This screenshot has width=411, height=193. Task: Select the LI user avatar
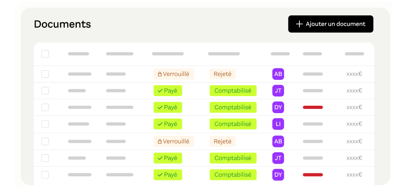point(278,124)
